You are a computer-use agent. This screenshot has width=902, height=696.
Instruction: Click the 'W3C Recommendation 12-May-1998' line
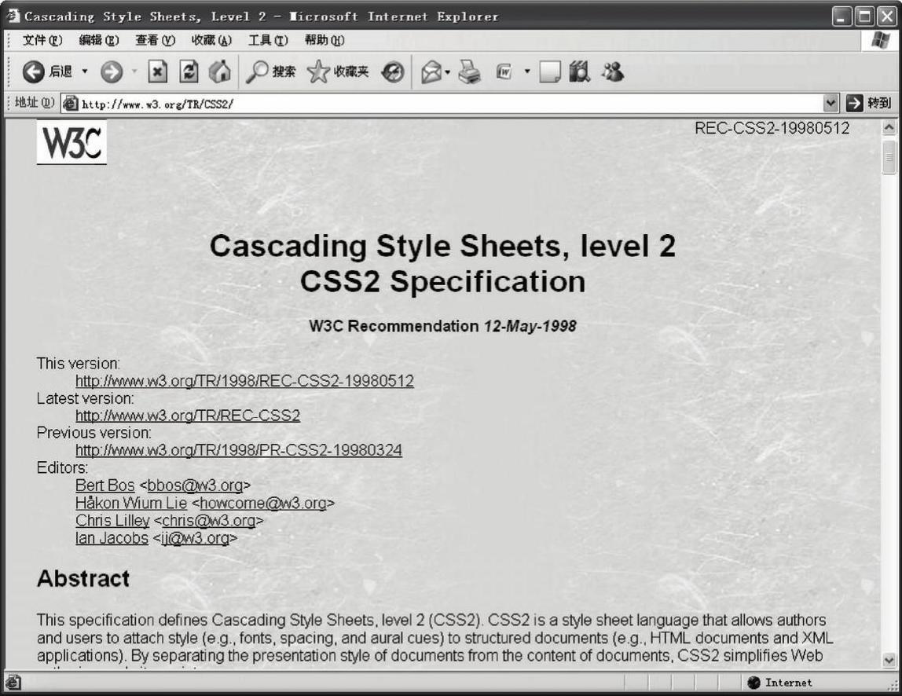pyautogui.click(x=442, y=326)
